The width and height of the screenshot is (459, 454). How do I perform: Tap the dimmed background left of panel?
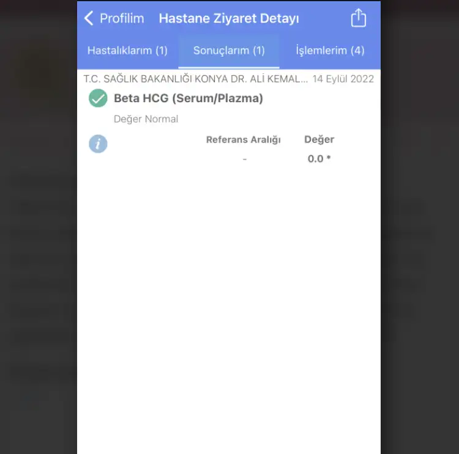(x=39, y=228)
